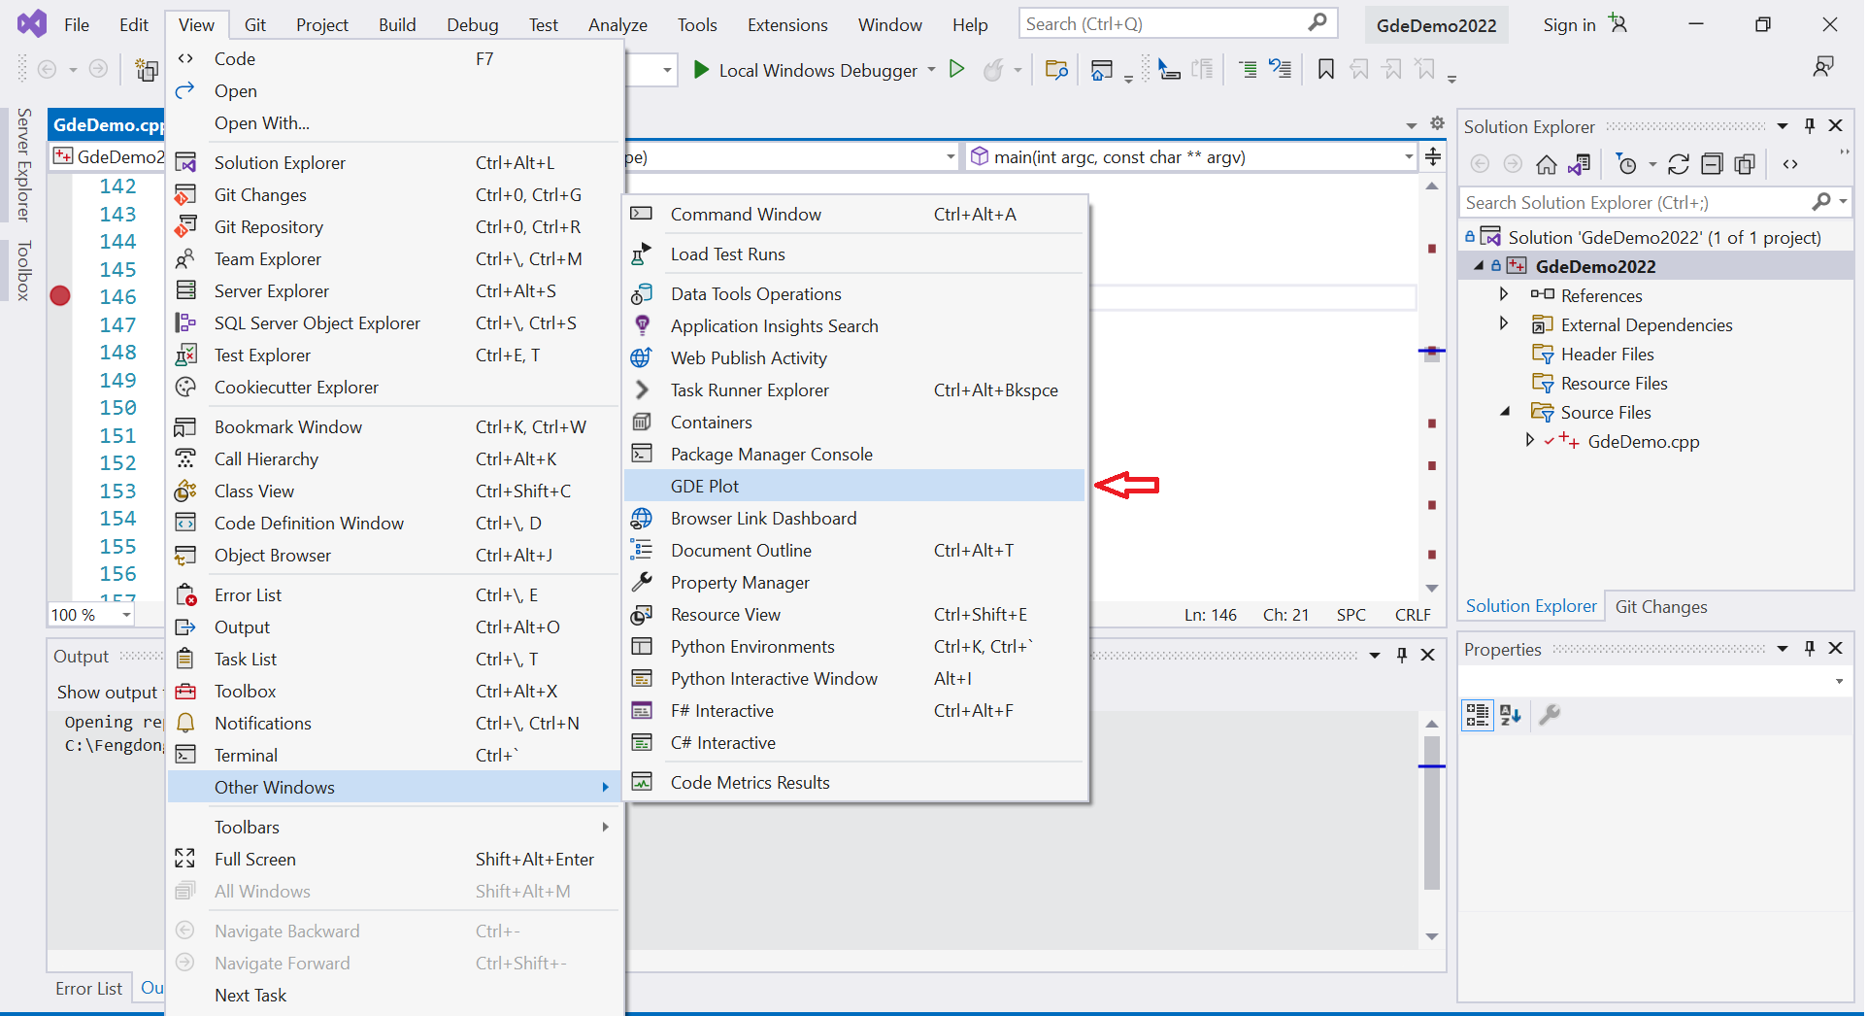1868x1016 pixels.
Task: Select Package Manager Console
Action: (x=853, y=454)
